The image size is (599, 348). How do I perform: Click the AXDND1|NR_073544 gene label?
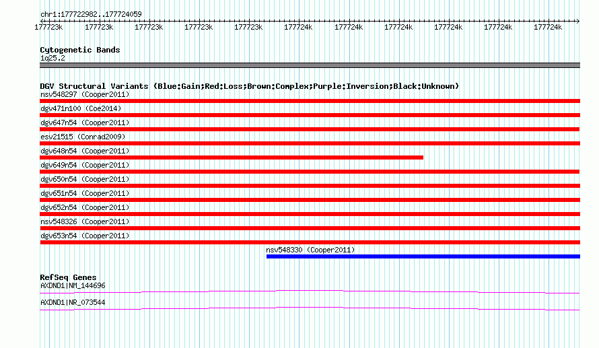click(73, 302)
